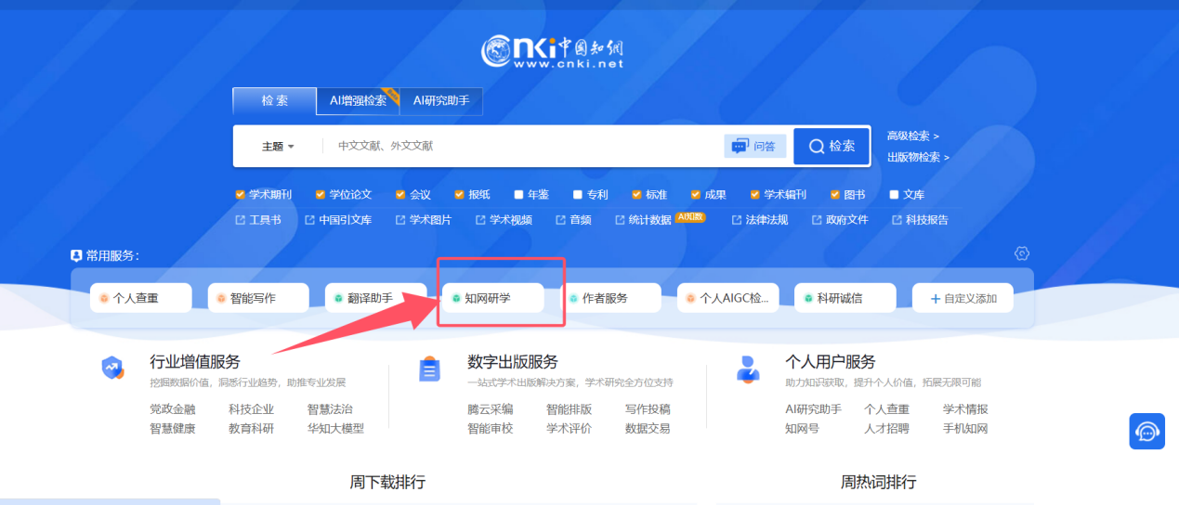
Task: Open 人才招聘 link
Action: 886,429
